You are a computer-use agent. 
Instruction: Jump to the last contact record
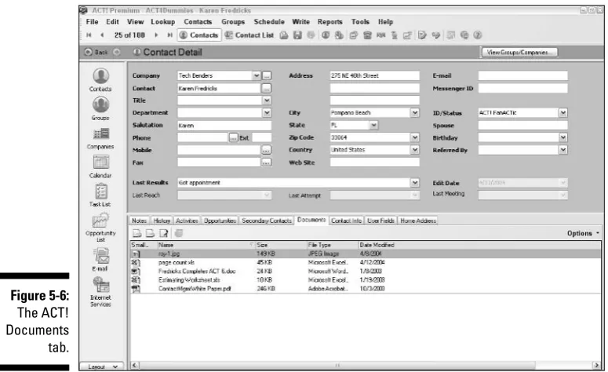tap(169, 35)
